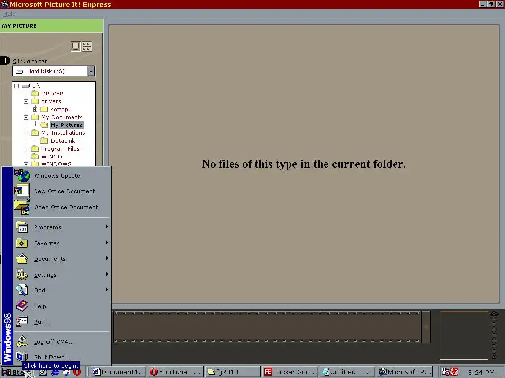Select the Program Files folder label
Screen dimensions: 505x378
click(60, 149)
